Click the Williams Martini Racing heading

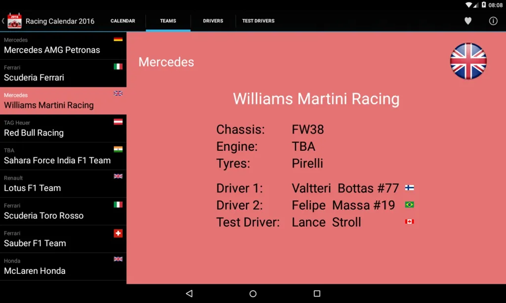coord(316,99)
